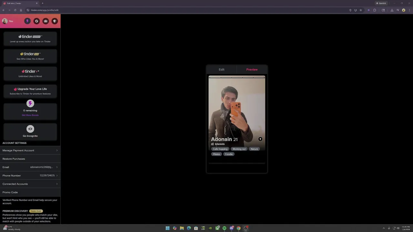Open Chrome three-dot menu

coord(409,10)
